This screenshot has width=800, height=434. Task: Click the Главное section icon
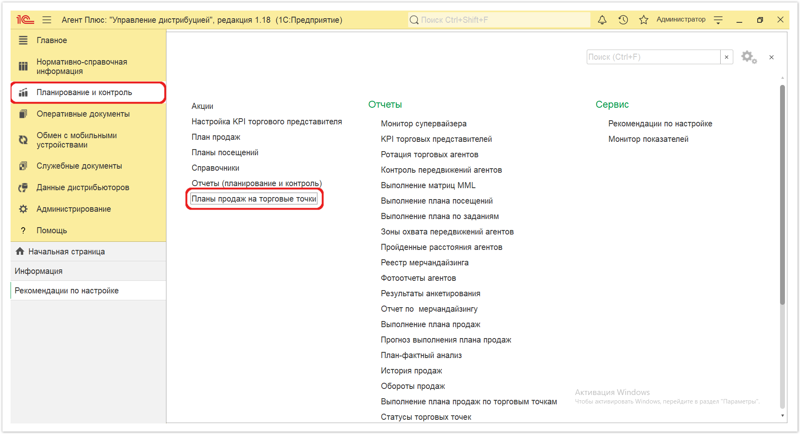23,40
